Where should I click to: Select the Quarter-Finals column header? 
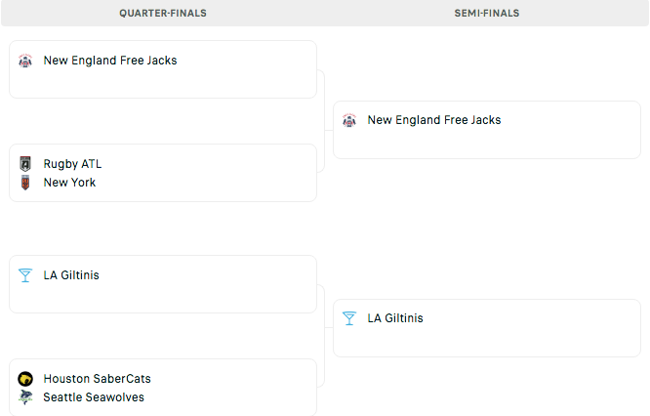pyautogui.click(x=163, y=14)
